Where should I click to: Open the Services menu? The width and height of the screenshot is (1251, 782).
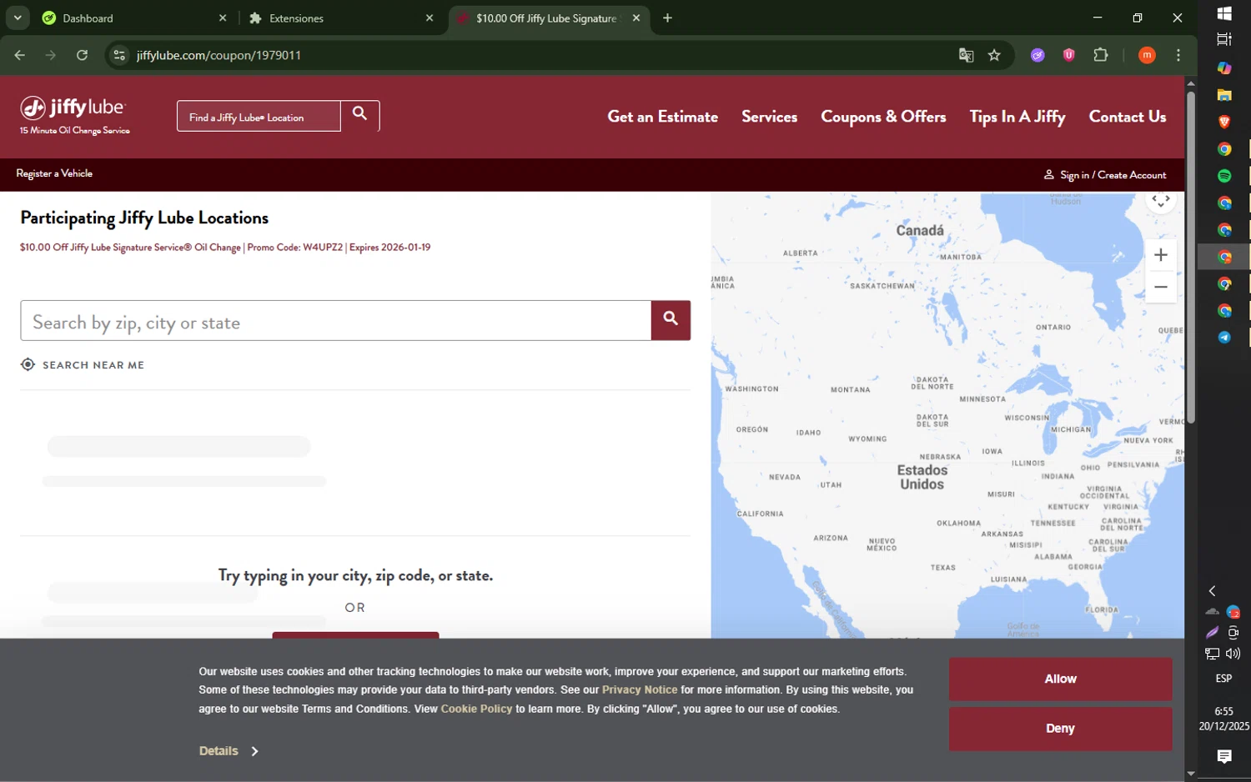pyautogui.click(x=769, y=117)
